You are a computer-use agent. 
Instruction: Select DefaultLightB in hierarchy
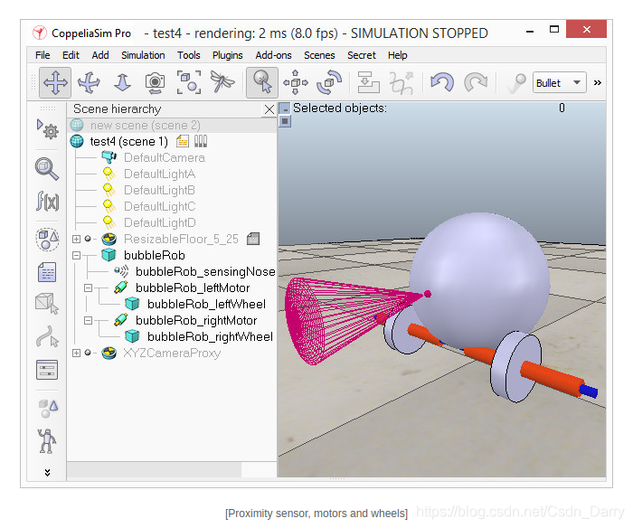pyautogui.click(x=159, y=190)
